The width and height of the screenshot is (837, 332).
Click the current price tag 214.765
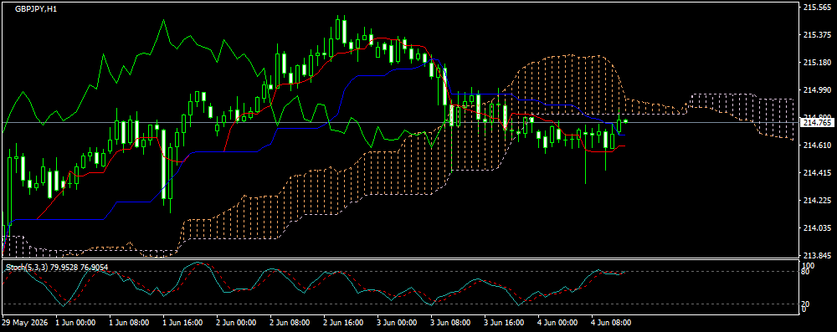coord(817,123)
